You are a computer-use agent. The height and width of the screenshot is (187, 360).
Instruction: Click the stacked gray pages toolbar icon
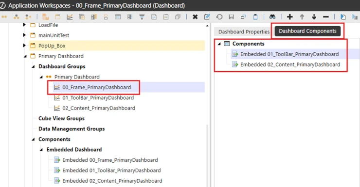point(178,17)
